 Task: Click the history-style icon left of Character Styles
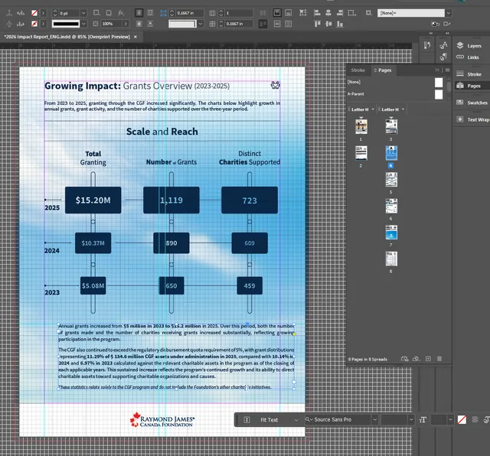tap(427, 46)
